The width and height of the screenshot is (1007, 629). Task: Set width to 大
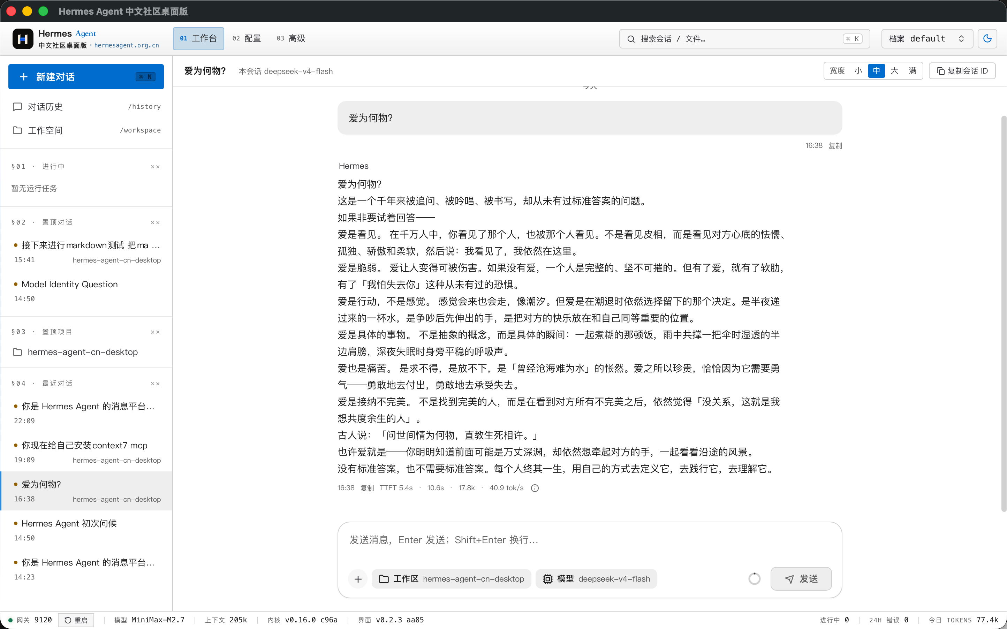click(894, 71)
